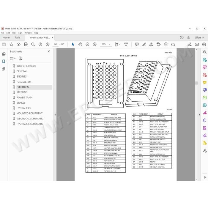Open the Help menu
The width and height of the screenshot is (208, 208).
point(36,33)
